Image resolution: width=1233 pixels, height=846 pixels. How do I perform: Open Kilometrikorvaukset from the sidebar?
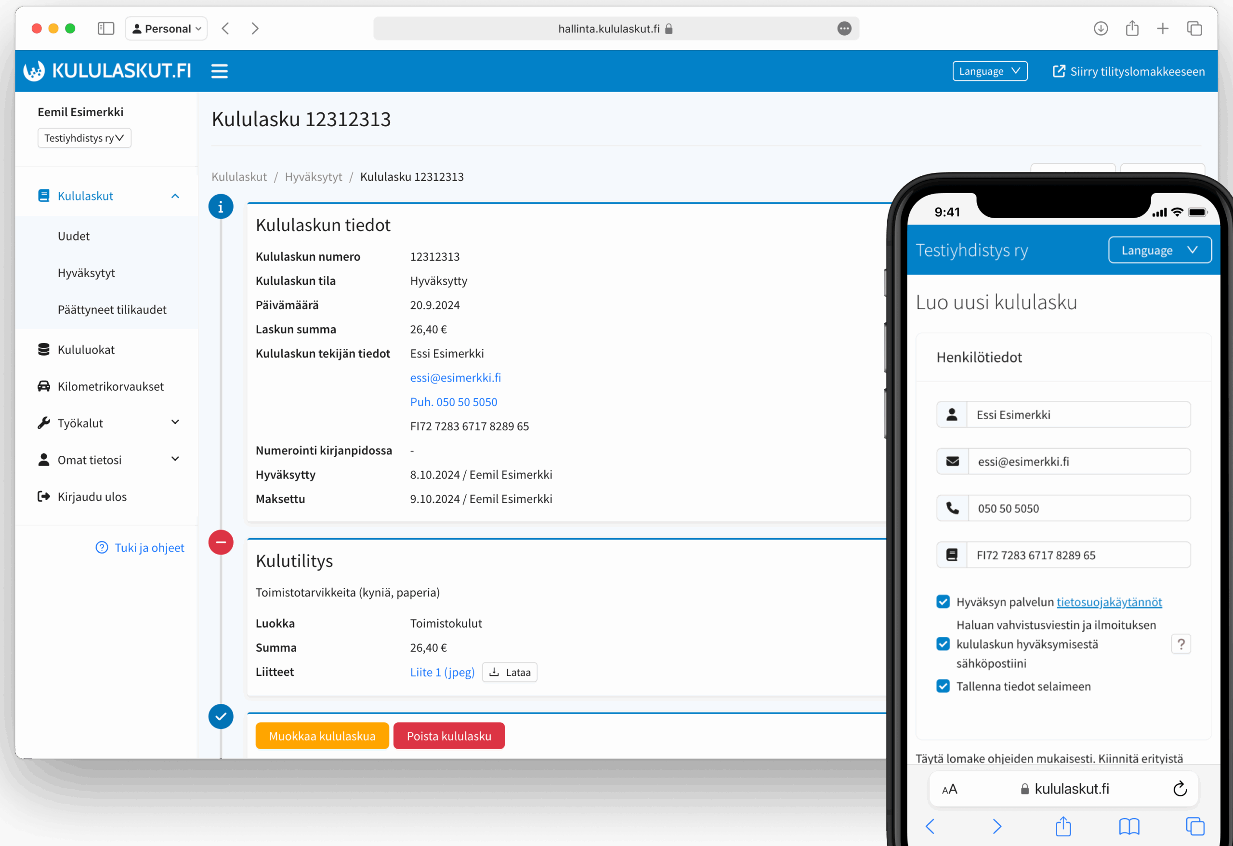click(110, 386)
